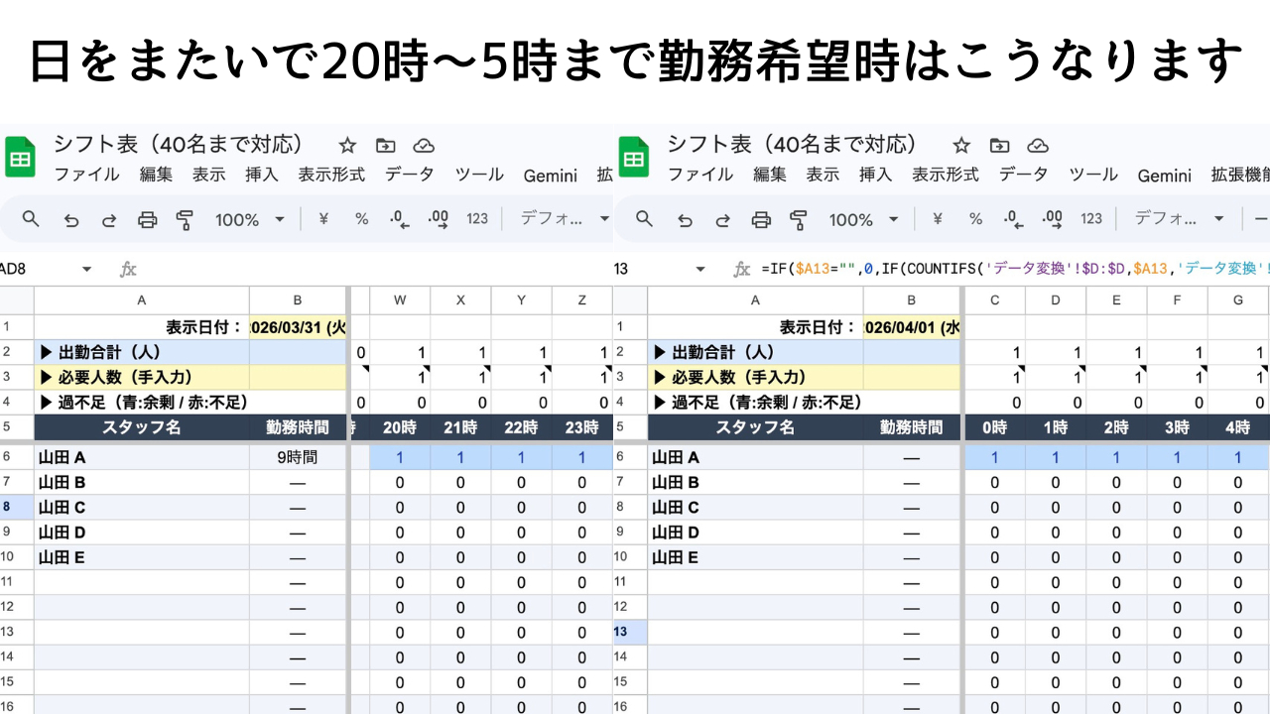Open the 100% zoom dropdown in the 04/01 spreadsheet

pos(864,219)
